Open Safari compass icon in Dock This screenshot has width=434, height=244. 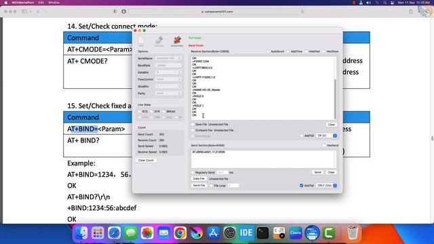tap(114, 233)
